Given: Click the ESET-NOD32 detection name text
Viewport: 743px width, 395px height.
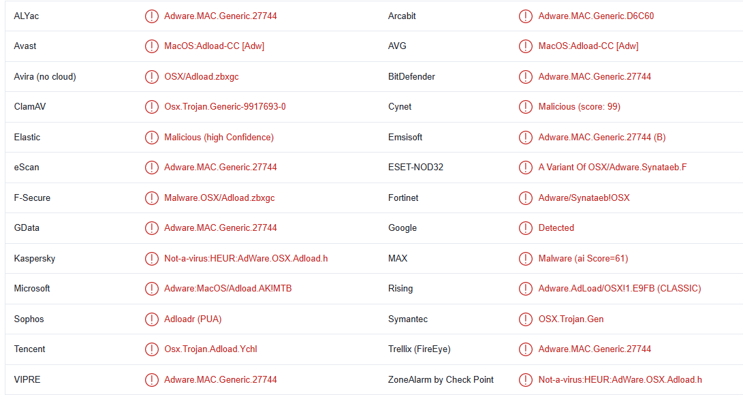Looking at the screenshot, I should point(612,168).
